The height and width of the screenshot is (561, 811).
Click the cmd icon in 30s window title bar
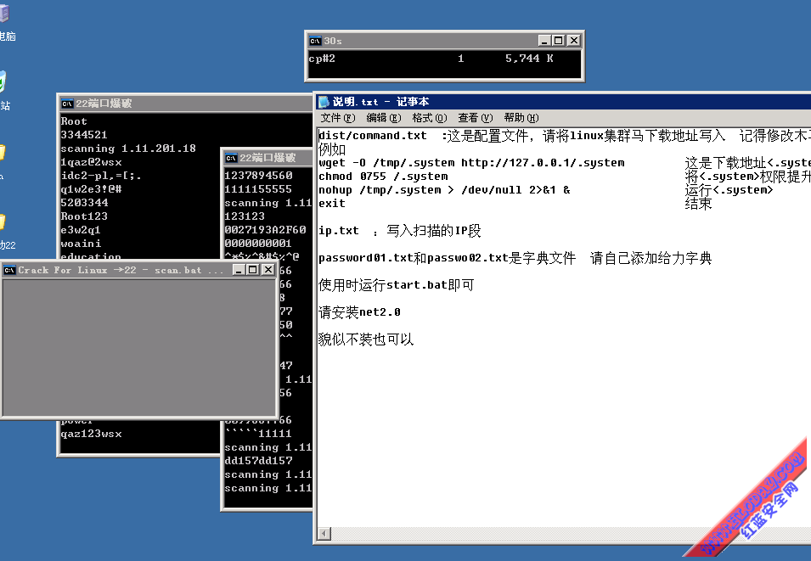[x=315, y=41]
